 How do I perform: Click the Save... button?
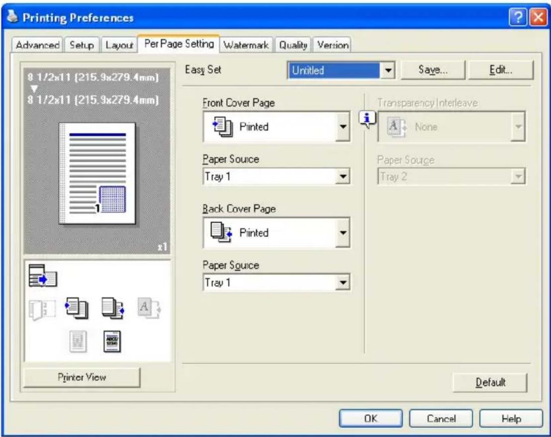(433, 70)
